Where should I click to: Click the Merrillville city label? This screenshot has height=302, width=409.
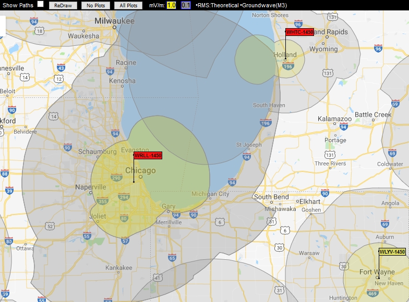tap(169, 222)
